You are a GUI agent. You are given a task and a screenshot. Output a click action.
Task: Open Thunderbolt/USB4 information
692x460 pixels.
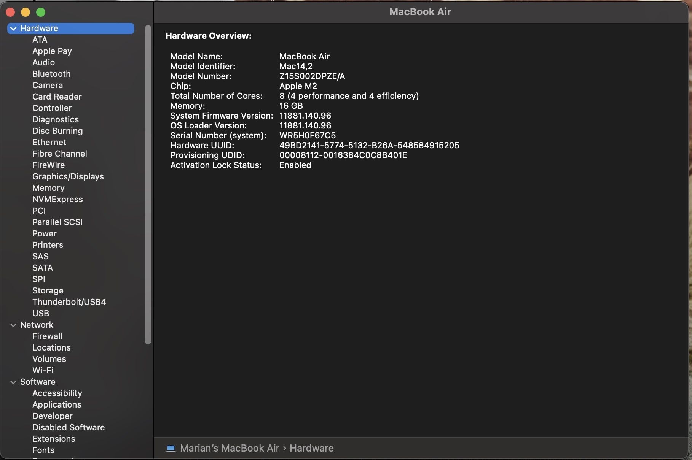pyautogui.click(x=69, y=302)
